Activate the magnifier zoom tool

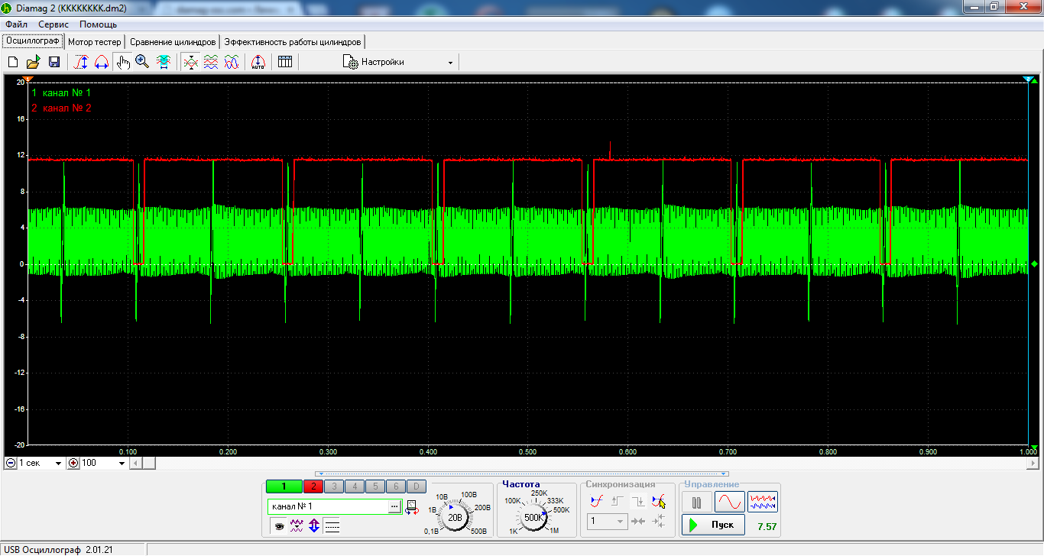click(x=142, y=63)
